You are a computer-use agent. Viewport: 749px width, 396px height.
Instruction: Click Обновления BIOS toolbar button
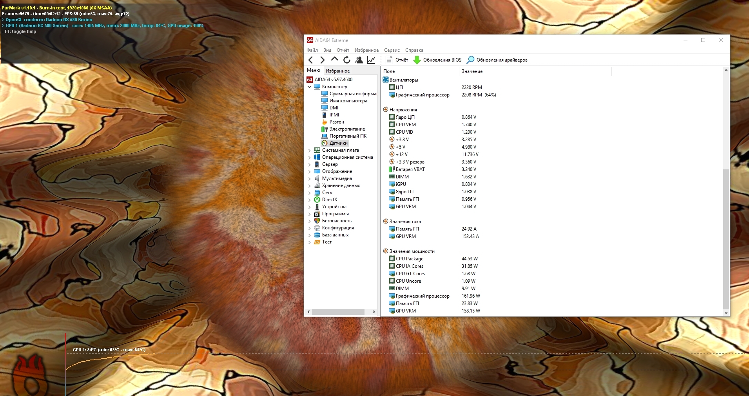[x=437, y=60]
